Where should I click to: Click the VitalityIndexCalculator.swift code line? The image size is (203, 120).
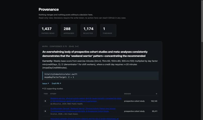(x=61, y=74)
